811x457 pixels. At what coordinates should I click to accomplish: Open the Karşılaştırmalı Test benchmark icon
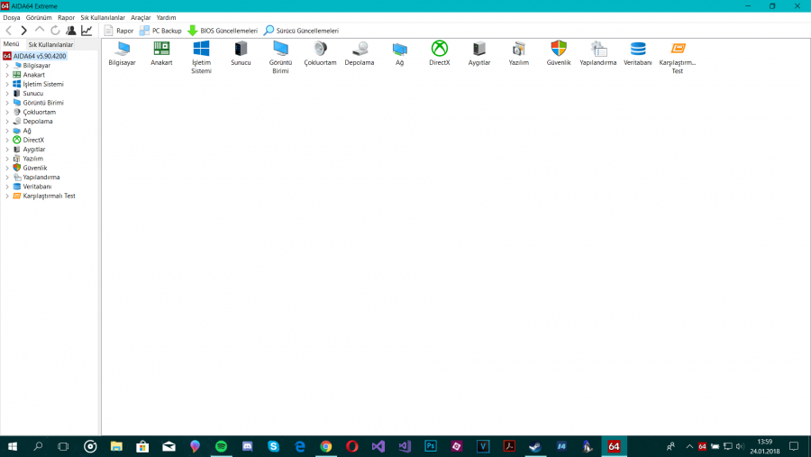(x=678, y=50)
